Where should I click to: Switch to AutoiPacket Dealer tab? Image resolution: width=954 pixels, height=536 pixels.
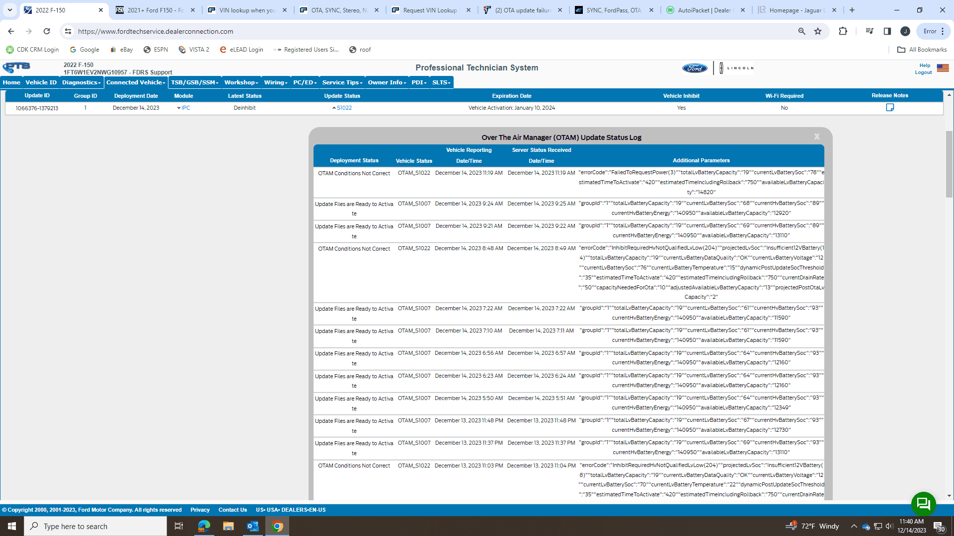pos(706,10)
